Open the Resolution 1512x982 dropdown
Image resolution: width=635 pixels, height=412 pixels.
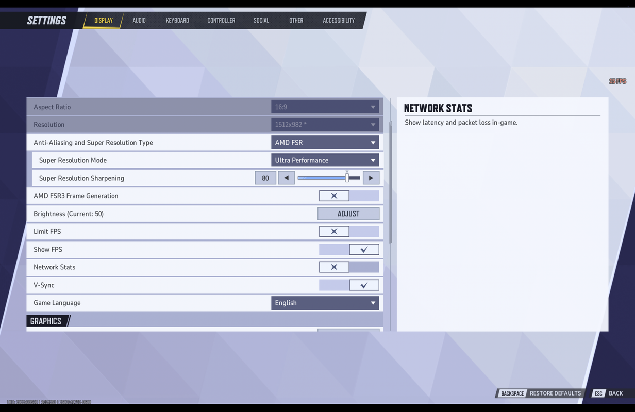(x=325, y=125)
